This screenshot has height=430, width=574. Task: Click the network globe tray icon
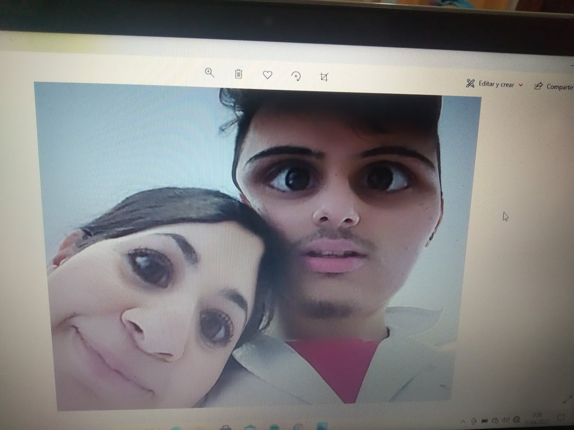516,419
